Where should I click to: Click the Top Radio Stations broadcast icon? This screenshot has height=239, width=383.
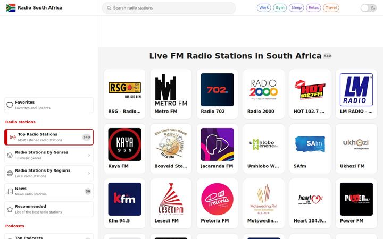13,138
